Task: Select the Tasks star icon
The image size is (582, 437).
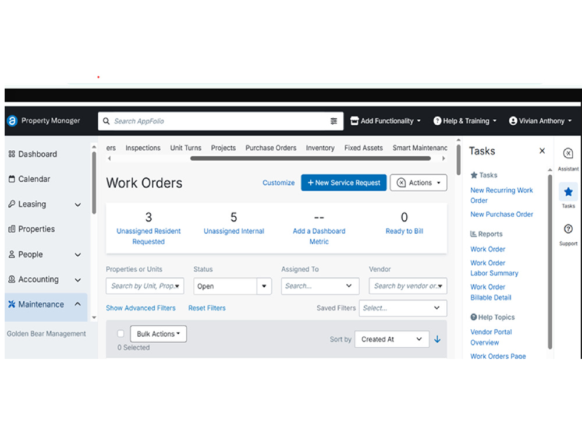Action: point(568,192)
